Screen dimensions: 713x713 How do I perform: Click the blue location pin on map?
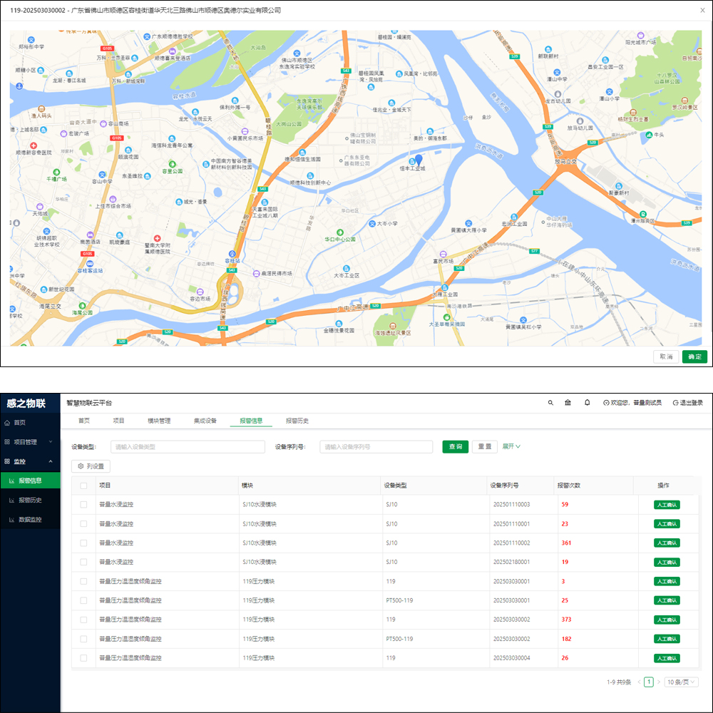click(x=419, y=160)
